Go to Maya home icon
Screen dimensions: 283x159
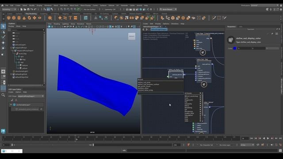coord(2,5)
